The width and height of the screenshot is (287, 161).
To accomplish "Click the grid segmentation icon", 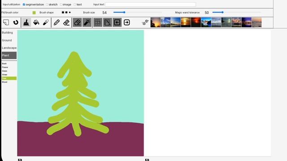I will pos(98,22).
